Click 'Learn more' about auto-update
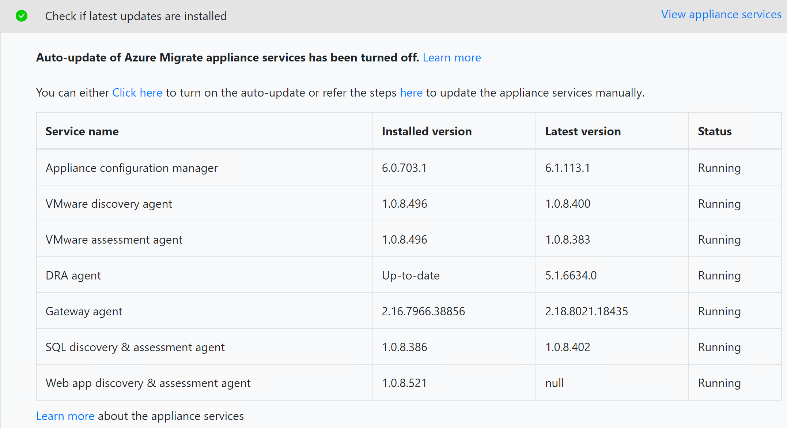Image resolution: width=787 pixels, height=428 pixels. (x=451, y=57)
